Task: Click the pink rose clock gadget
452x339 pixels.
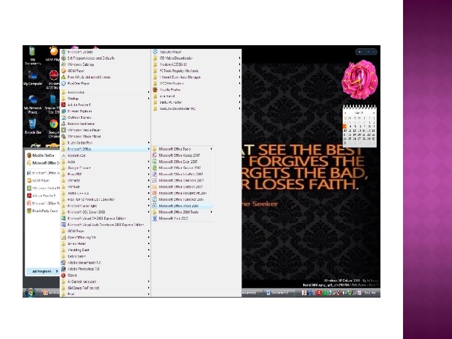Action: tap(360, 80)
